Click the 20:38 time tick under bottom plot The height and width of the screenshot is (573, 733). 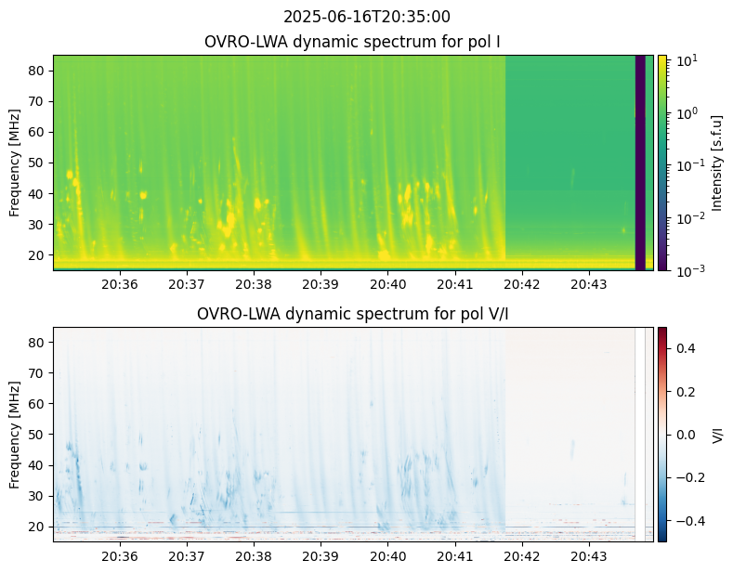pyautogui.click(x=254, y=555)
